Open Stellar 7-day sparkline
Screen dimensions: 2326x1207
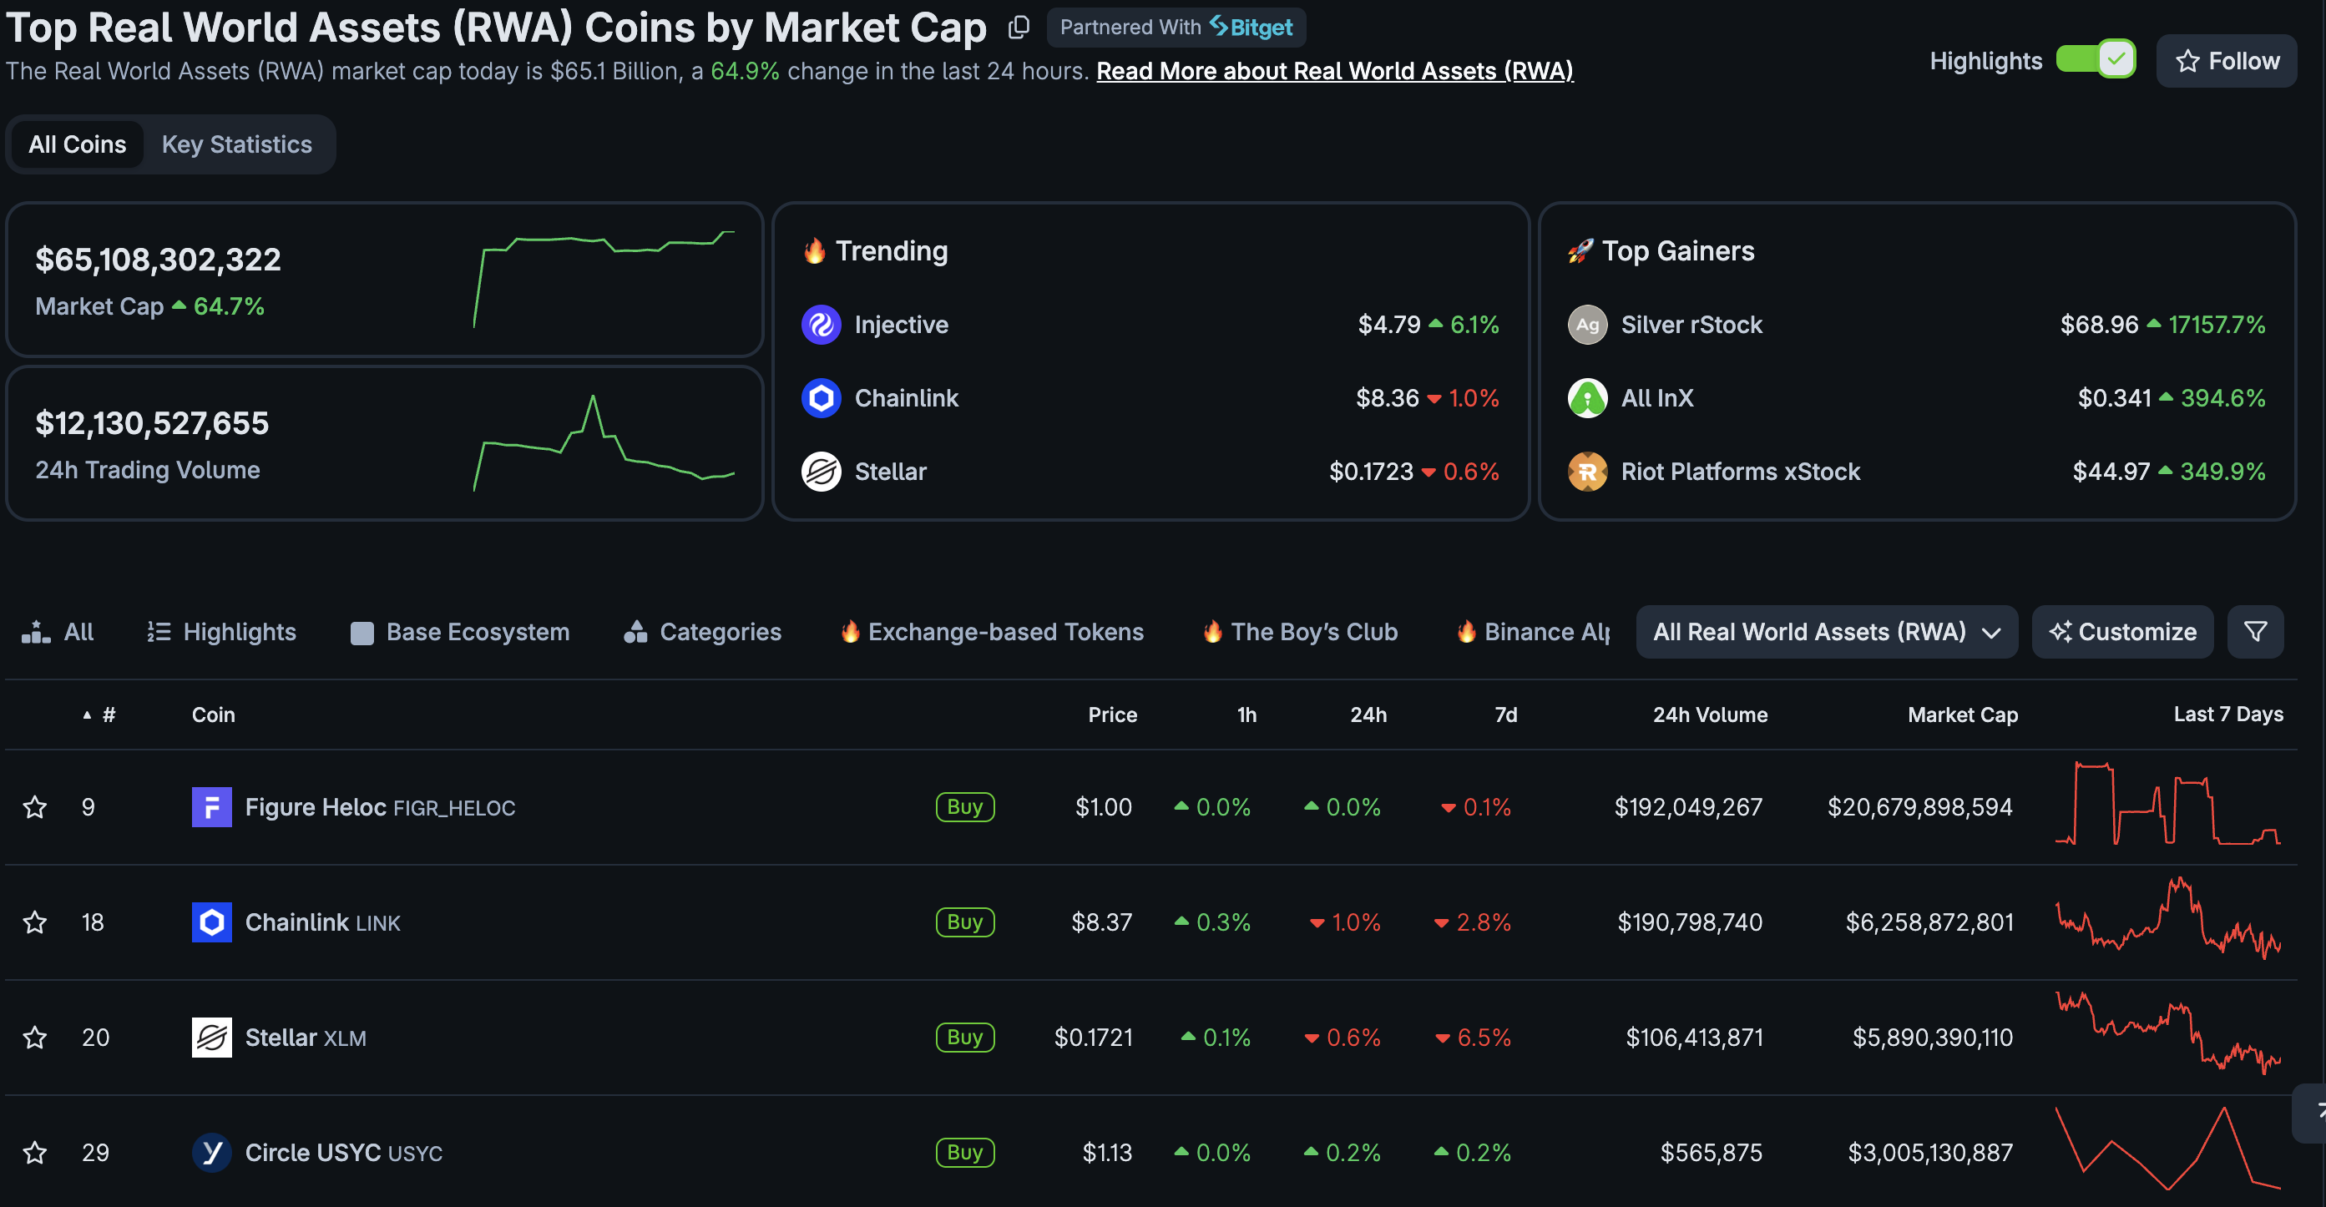tap(2168, 1033)
